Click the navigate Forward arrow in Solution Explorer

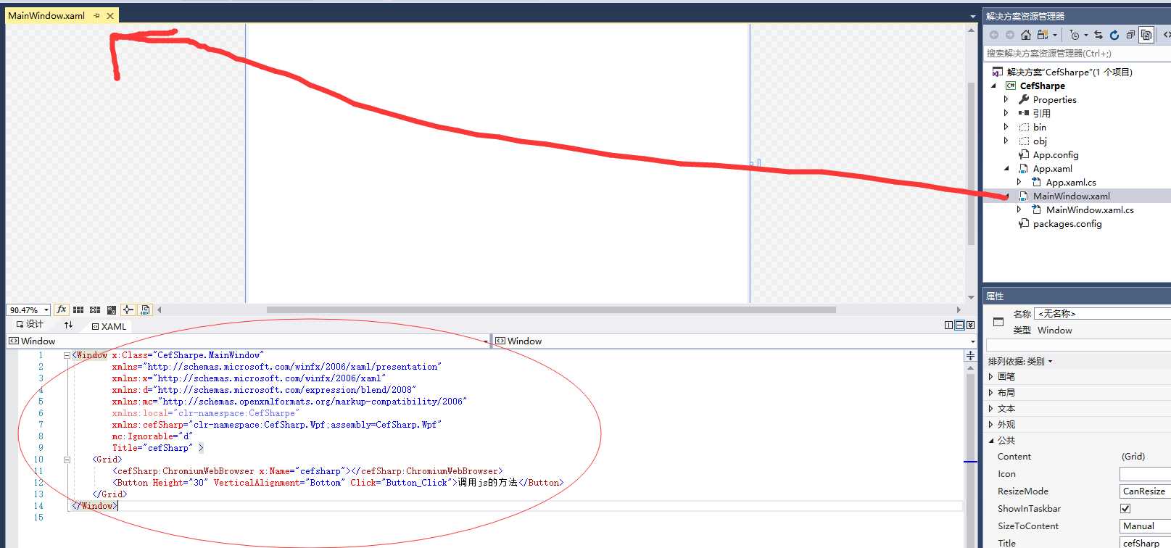(1009, 35)
